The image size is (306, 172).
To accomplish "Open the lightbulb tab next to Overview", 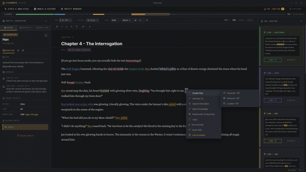I will click(x=18, y=50).
